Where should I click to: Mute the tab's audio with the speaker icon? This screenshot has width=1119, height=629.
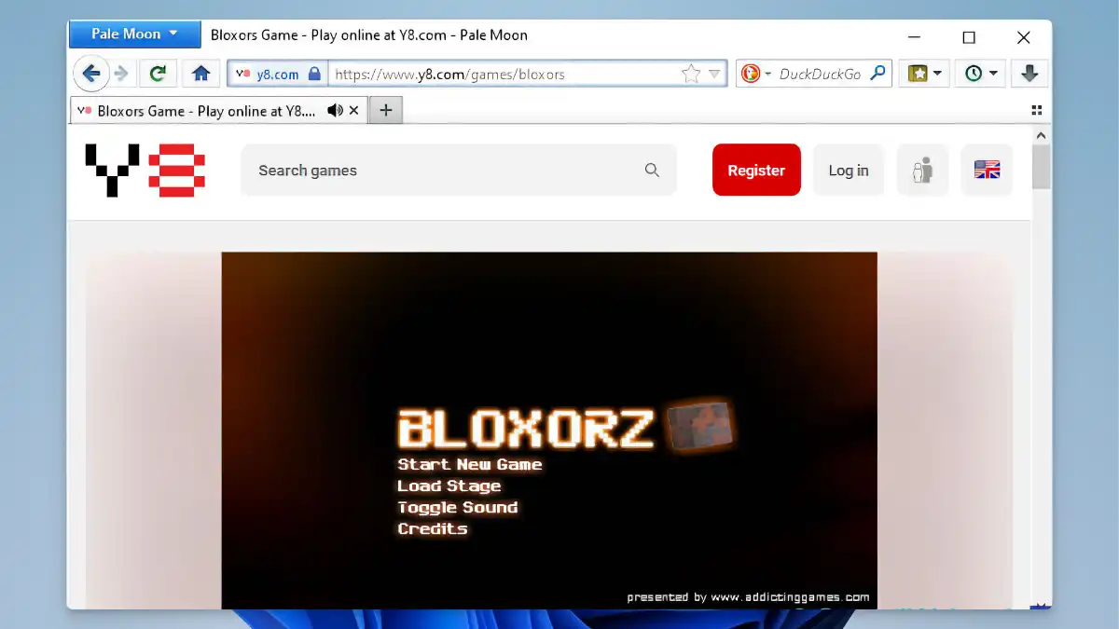click(x=335, y=110)
